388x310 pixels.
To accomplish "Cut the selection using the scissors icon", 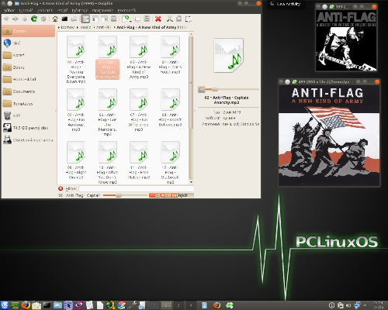I will pyautogui.click(x=170, y=19).
